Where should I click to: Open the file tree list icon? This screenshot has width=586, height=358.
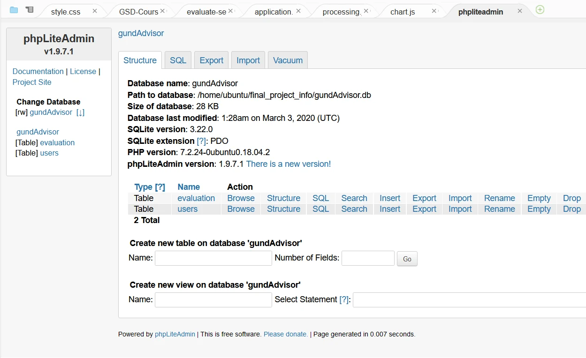[x=30, y=10]
